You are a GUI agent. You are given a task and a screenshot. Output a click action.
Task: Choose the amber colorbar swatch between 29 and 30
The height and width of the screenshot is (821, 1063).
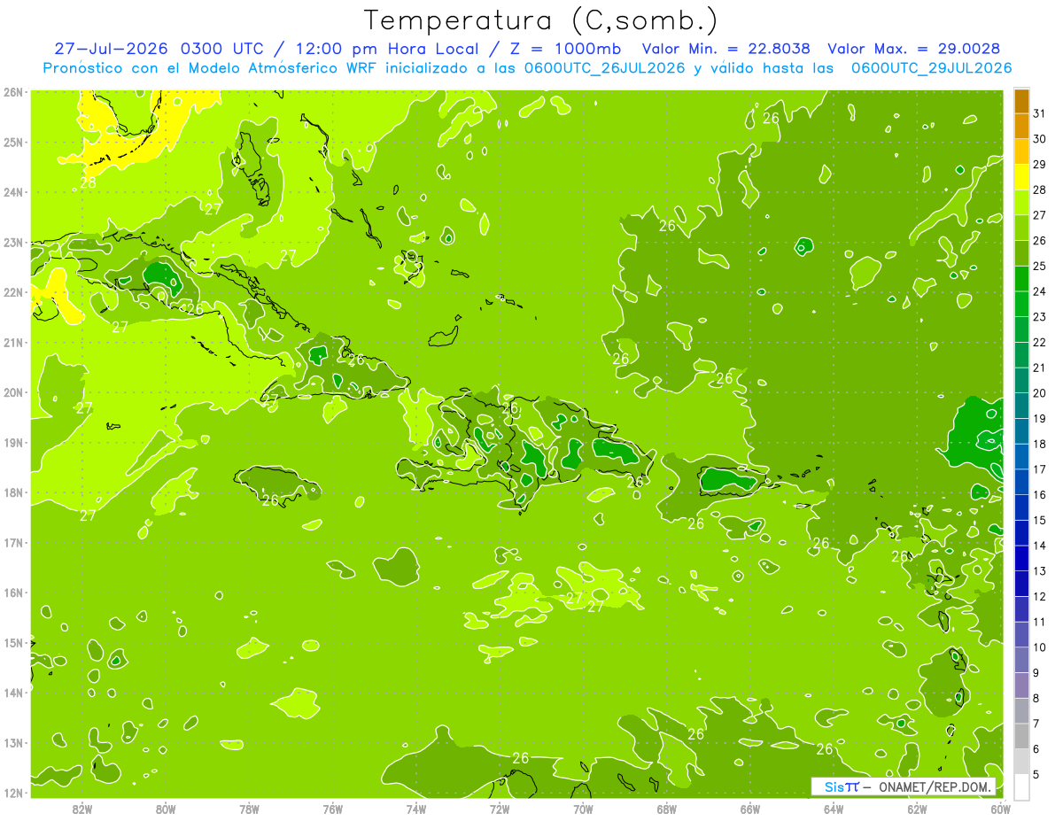1021,151
